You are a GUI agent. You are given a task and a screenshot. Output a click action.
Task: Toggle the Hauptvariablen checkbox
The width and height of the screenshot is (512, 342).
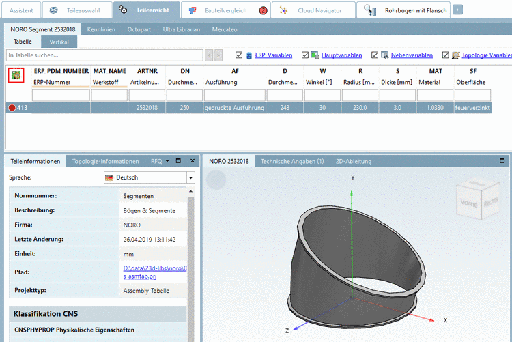(x=305, y=55)
